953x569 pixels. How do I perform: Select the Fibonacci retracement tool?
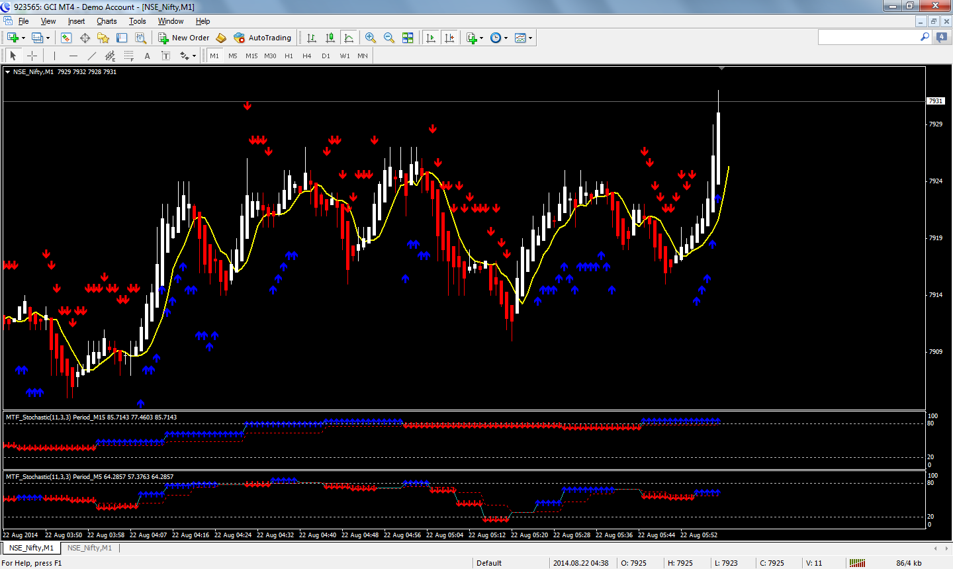pos(129,56)
